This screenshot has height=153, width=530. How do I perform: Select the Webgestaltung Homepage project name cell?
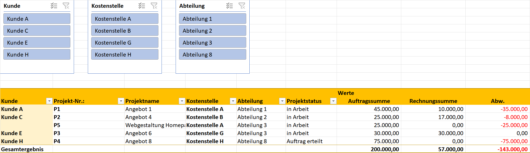click(155, 125)
